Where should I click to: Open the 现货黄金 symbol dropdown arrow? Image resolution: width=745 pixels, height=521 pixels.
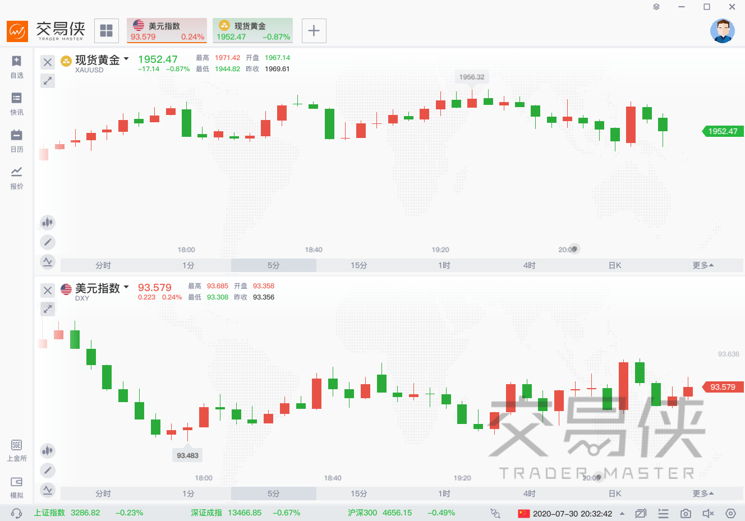click(126, 59)
